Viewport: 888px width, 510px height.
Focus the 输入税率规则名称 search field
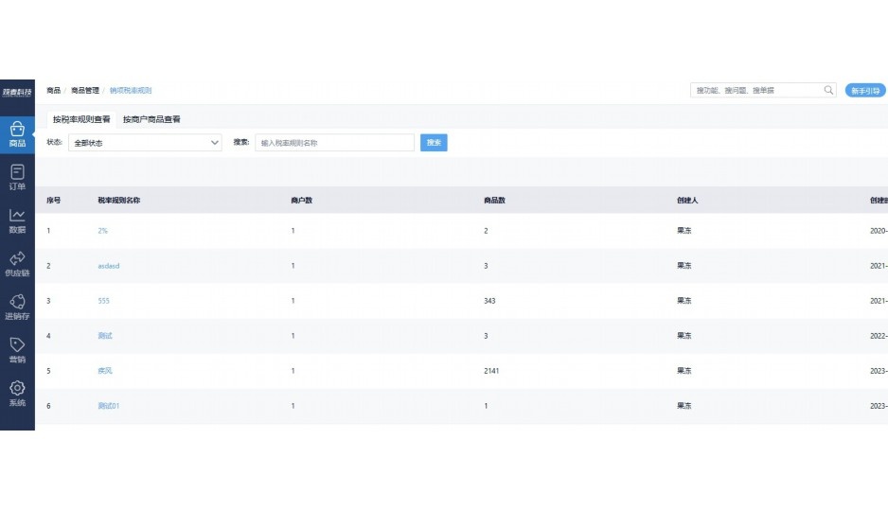point(334,143)
